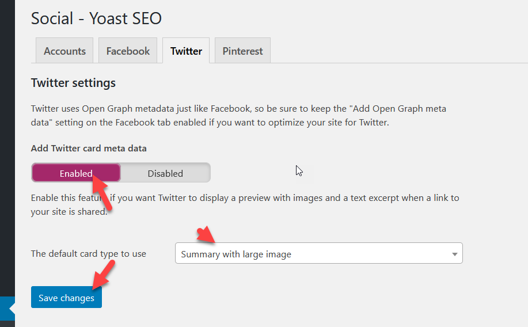Go to the Pinterest tab

(242, 51)
